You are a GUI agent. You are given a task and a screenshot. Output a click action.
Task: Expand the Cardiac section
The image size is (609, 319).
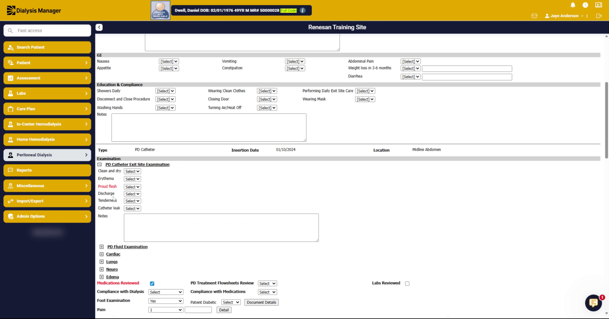coord(101,254)
